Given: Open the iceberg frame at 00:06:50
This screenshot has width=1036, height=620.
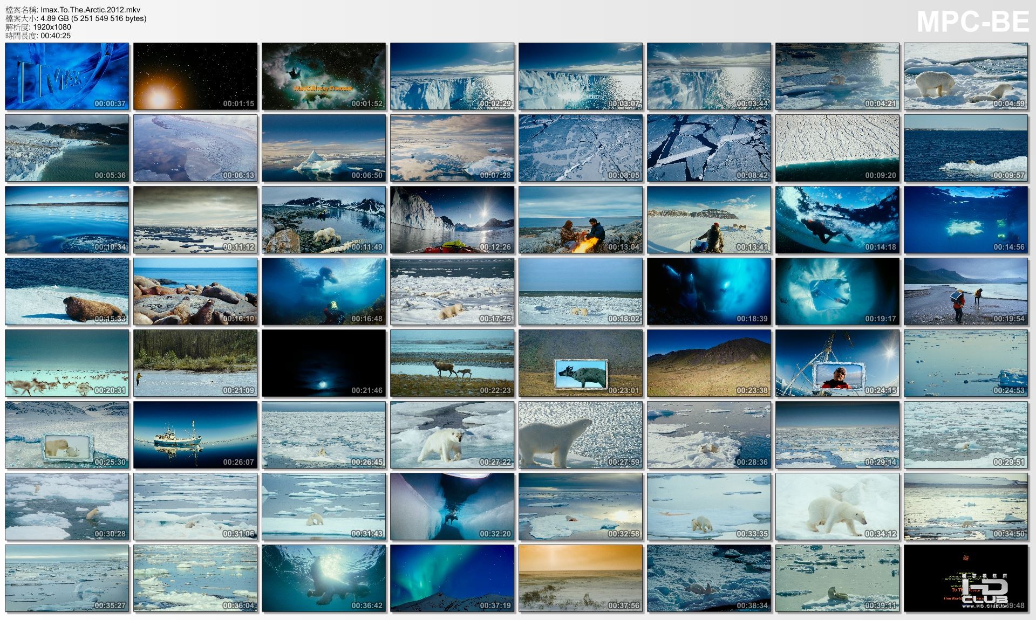Looking at the screenshot, I should point(324,148).
